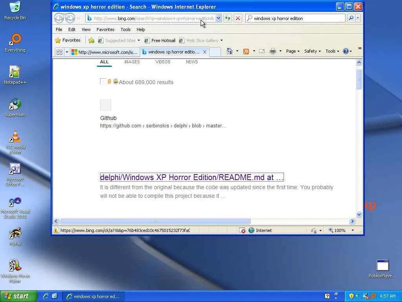This screenshot has height=302, width=402.
Task: Click the search box containing windows xp horror edition
Action: pos(296,18)
